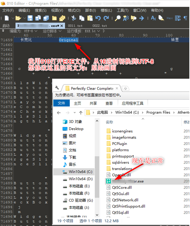Image resolution: width=190 pixels, height=226 pixels.
Task: Click the Save As icon
Action: [x=38, y=18]
